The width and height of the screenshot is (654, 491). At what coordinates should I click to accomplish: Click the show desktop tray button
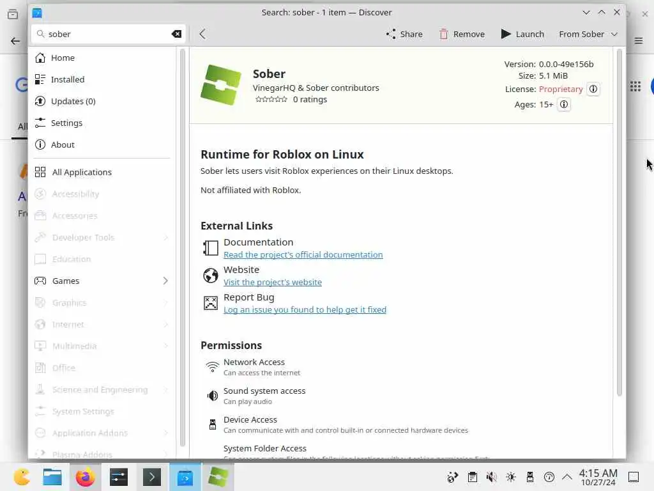pyautogui.click(x=634, y=477)
